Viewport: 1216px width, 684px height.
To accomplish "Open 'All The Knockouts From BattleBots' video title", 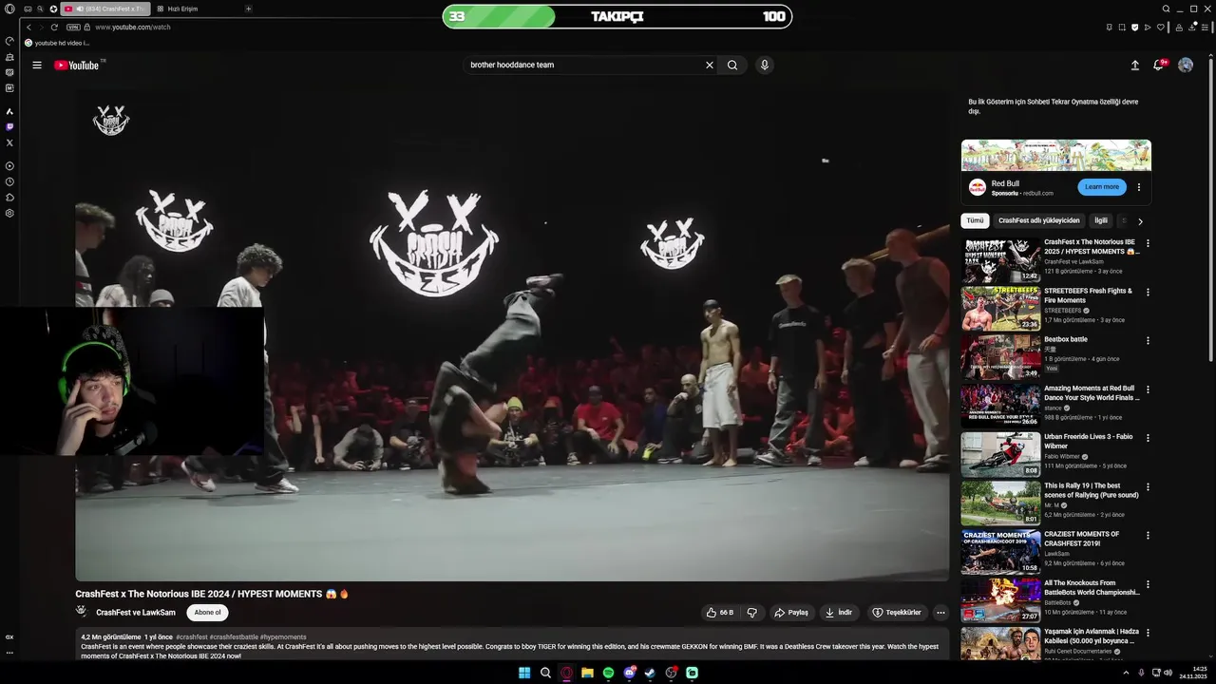I will [x=1092, y=588].
